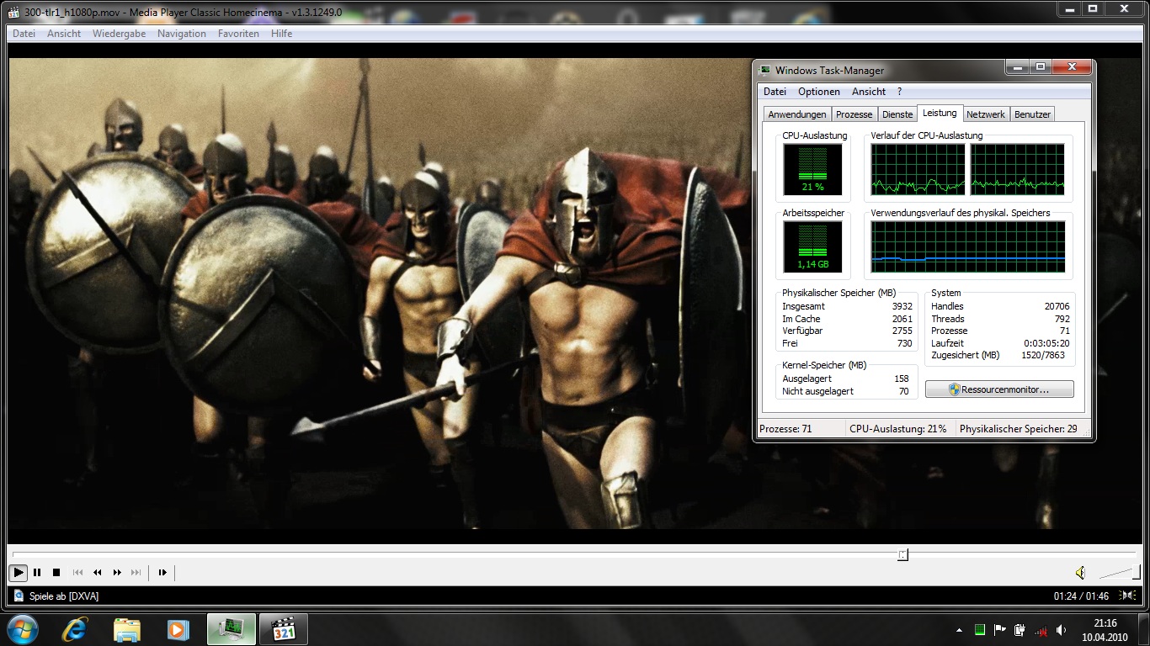Click the DXVA status icon beside 'Spiele ab'
This screenshot has width=1150, height=646.
pos(19,596)
